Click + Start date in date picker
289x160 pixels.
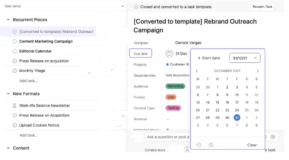click(x=209, y=58)
